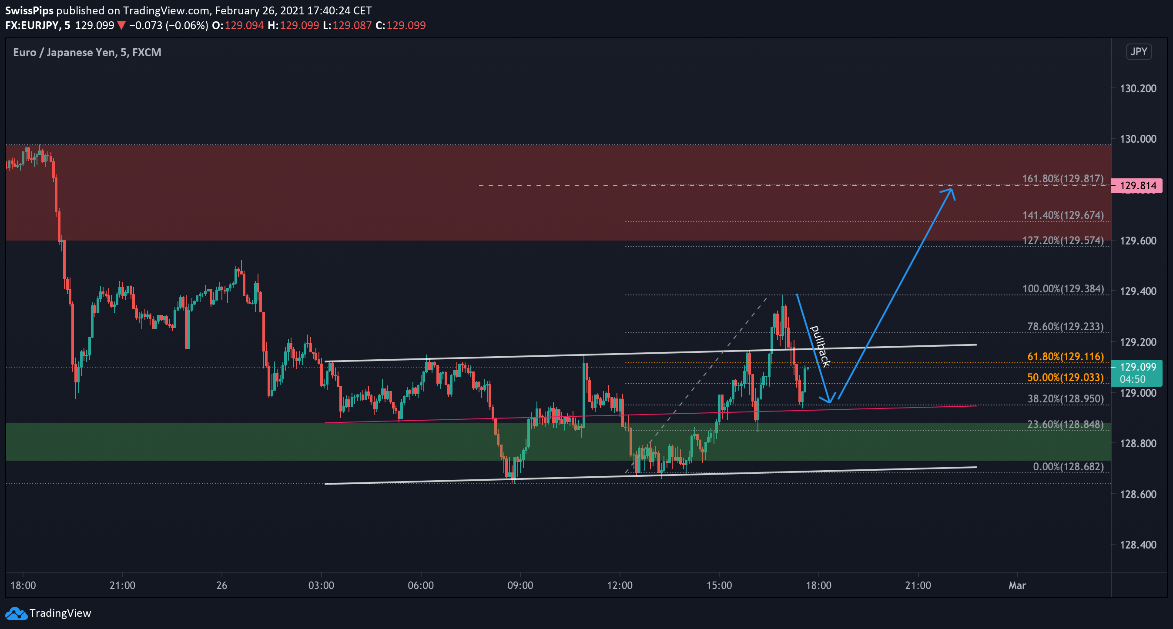
Task: Click the 26 date label on time axis
Action: pos(221,586)
